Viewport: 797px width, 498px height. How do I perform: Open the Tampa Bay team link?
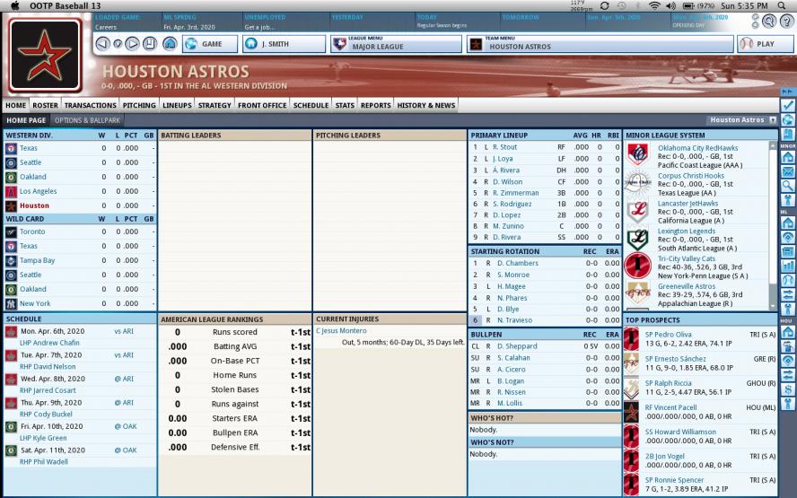pos(37,260)
